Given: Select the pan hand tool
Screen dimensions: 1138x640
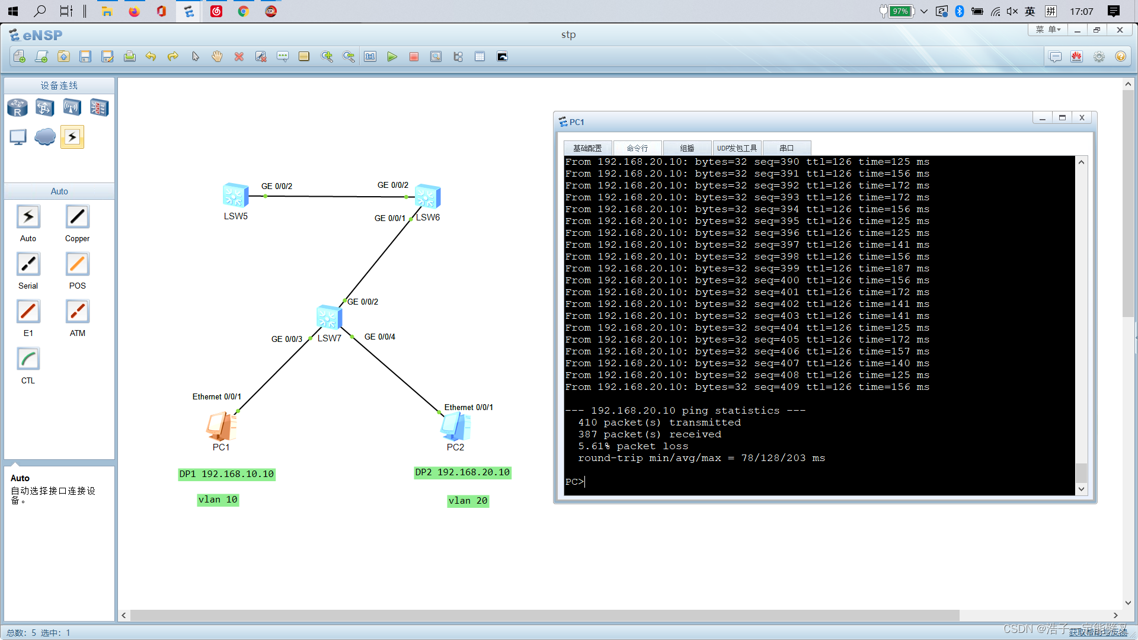Looking at the screenshot, I should (217, 57).
